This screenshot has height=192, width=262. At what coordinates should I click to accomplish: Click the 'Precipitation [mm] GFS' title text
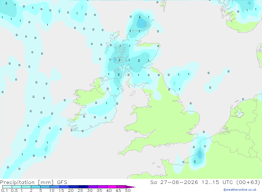click(34, 182)
